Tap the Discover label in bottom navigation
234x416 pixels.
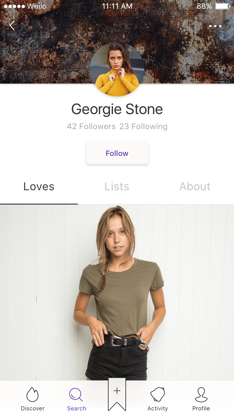pyautogui.click(x=32, y=408)
